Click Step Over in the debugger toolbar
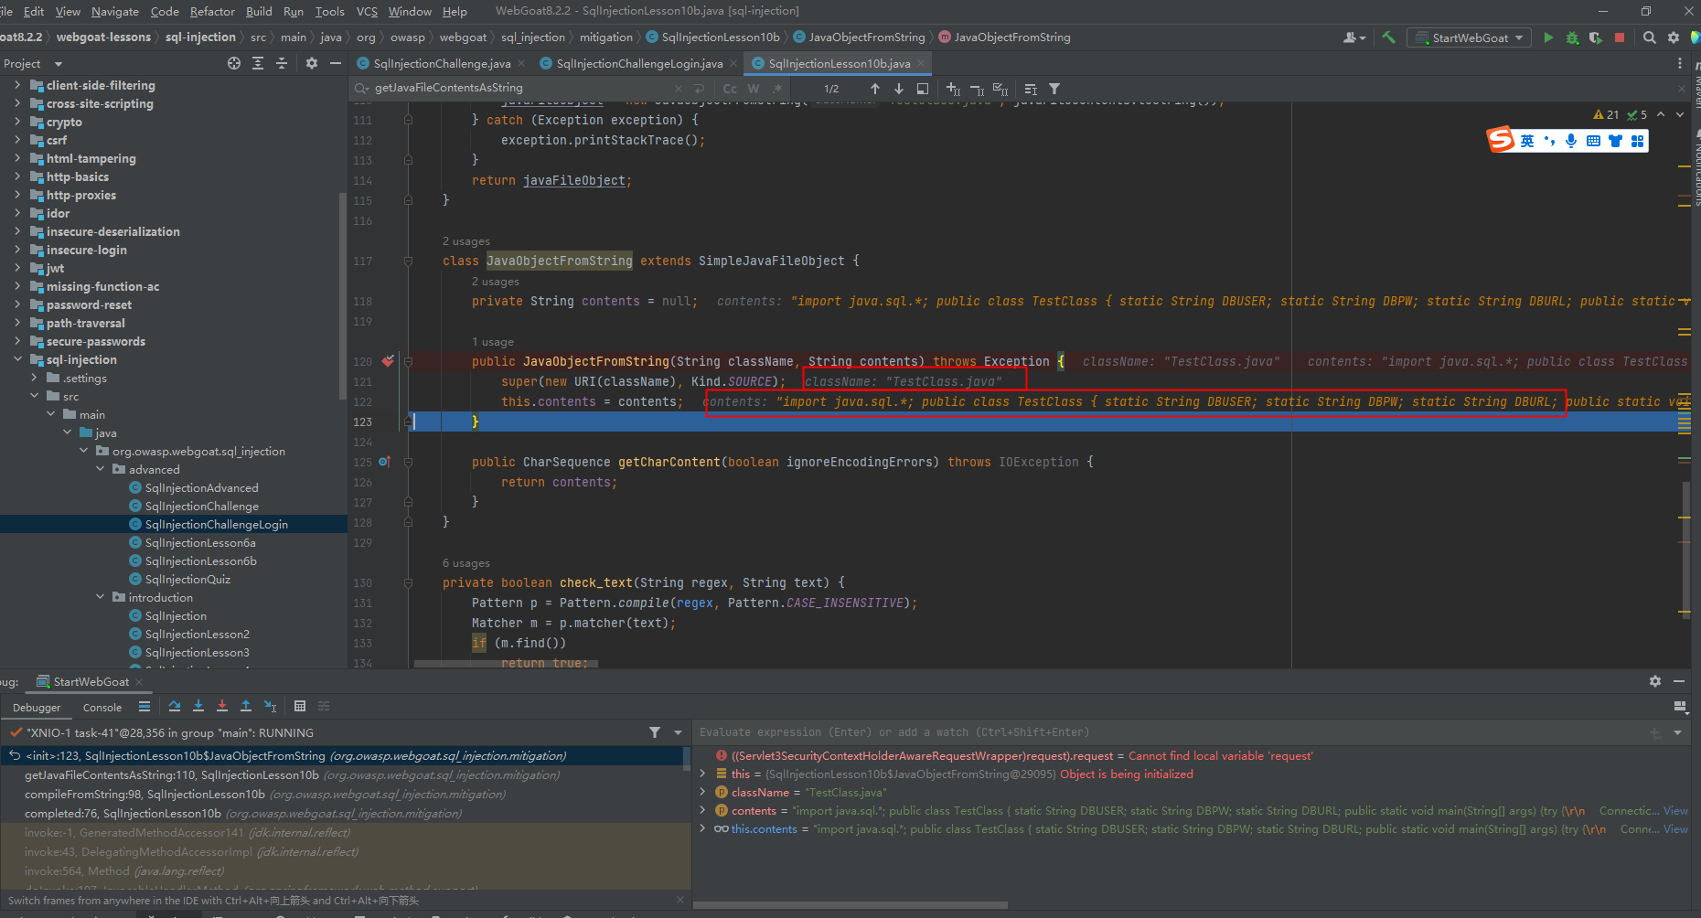 [175, 706]
